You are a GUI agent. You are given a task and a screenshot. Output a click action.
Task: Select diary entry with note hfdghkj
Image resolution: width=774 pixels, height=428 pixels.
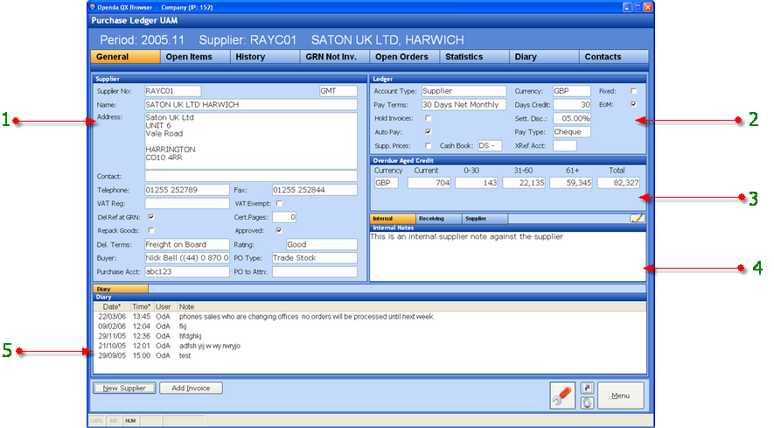pyautogui.click(x=369, y=336)
